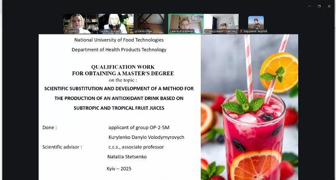
Task: Click "Department of Health Products Technology" line
Action: (119, 50)
